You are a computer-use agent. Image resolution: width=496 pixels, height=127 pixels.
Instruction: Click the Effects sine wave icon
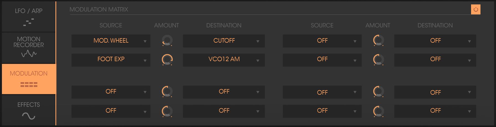click(29, 116)
